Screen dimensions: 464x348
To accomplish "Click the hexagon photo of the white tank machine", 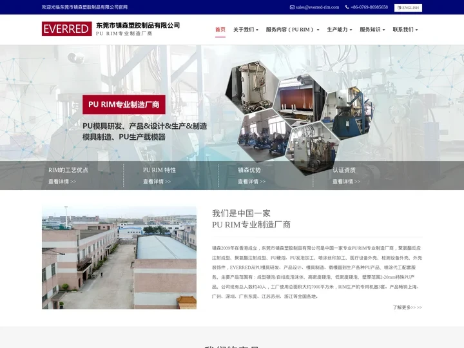I will click(252, 87).
